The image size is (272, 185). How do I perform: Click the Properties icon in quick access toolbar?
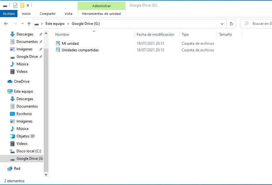tap(15, 5)
